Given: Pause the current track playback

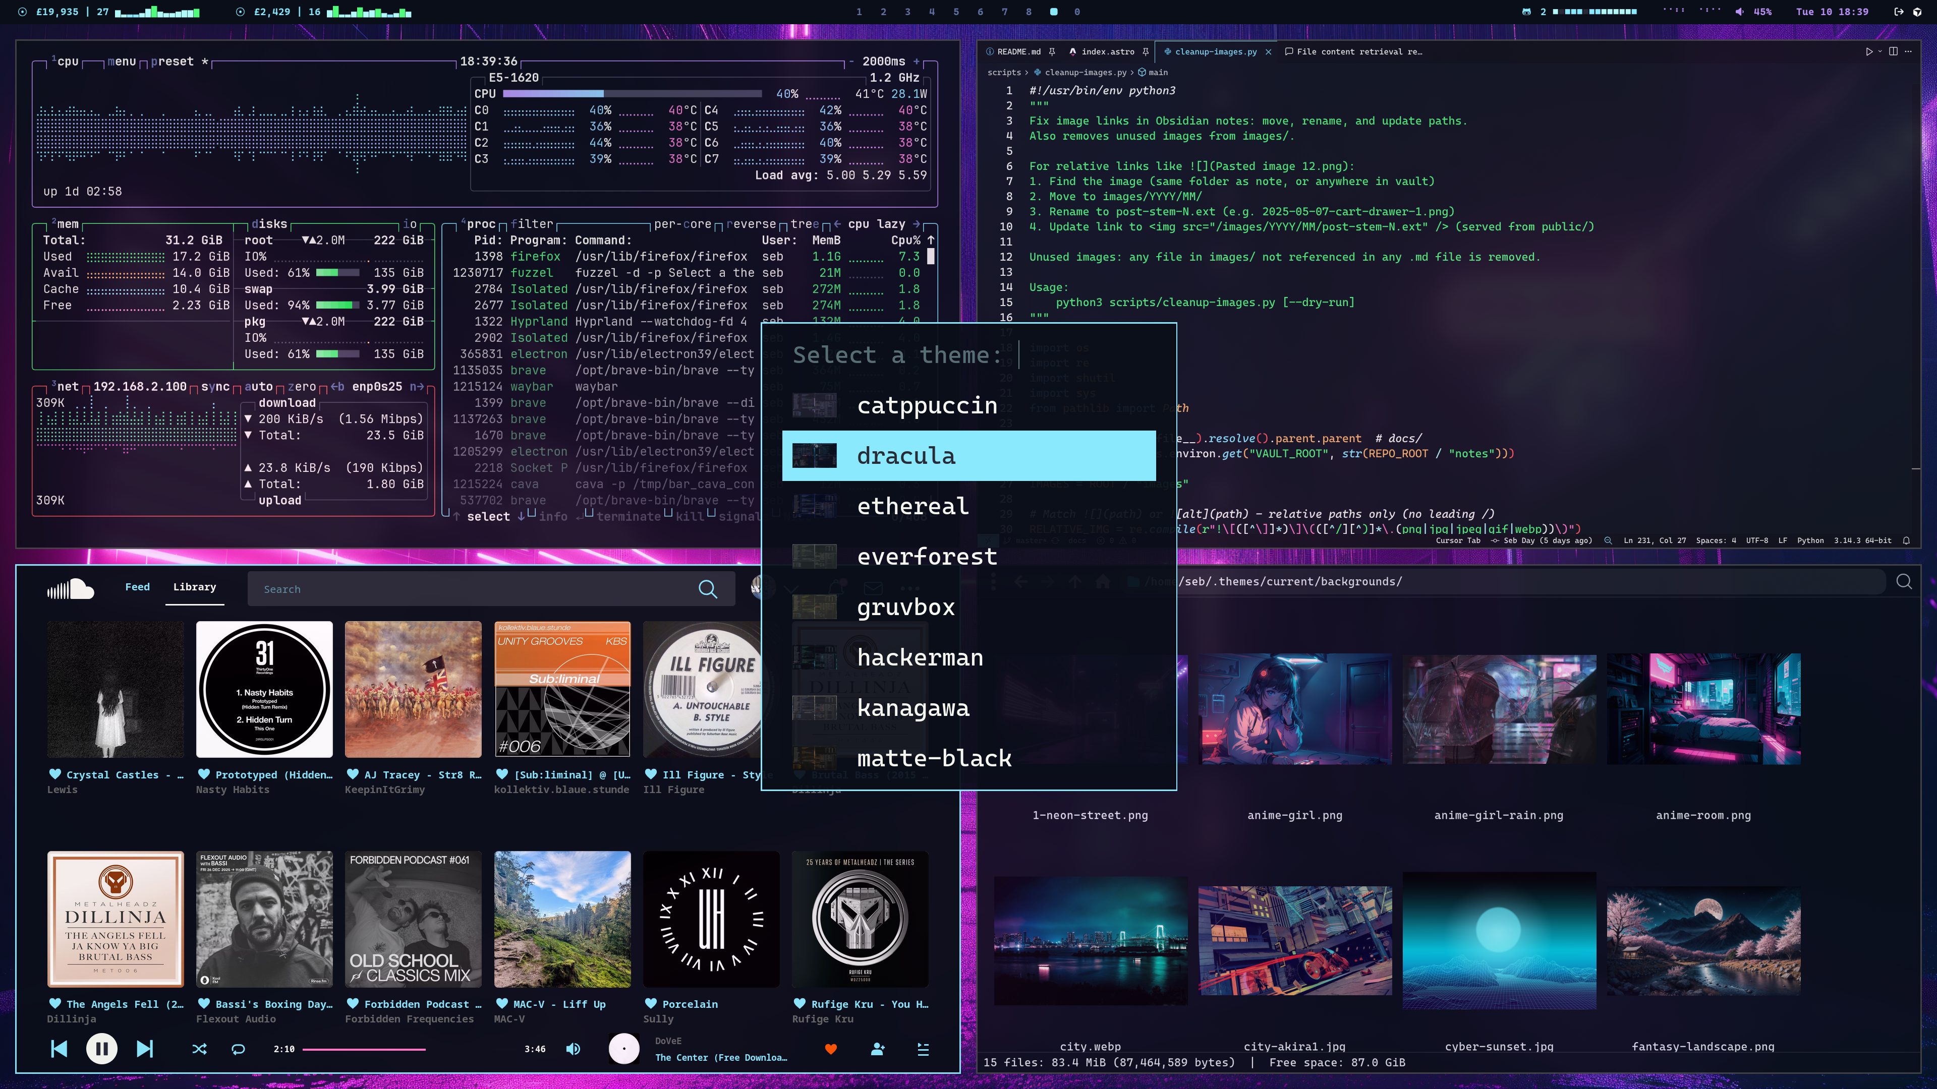Looking at the screenshot, I should click(x=101, y=1049).
